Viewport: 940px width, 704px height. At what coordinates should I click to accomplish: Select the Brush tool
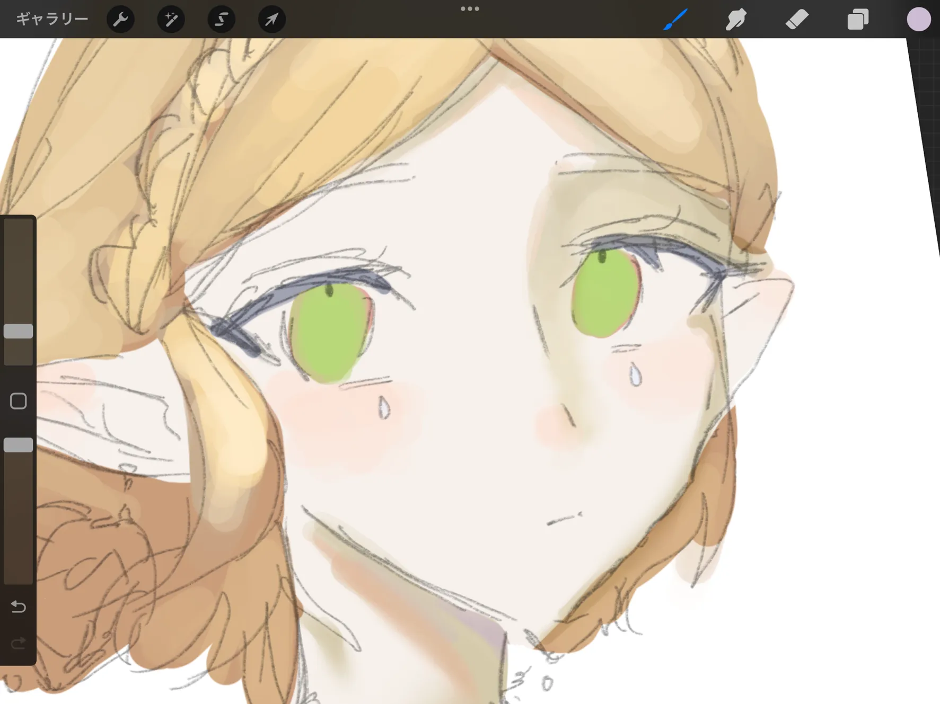675,20
